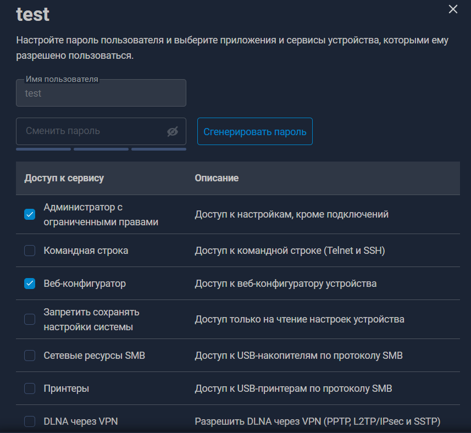Click the Доступ к сервису column header
471x433 pixels.
pos(64,178)
